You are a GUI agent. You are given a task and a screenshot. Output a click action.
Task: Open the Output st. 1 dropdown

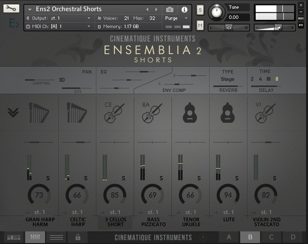click(x=59, y=18)
